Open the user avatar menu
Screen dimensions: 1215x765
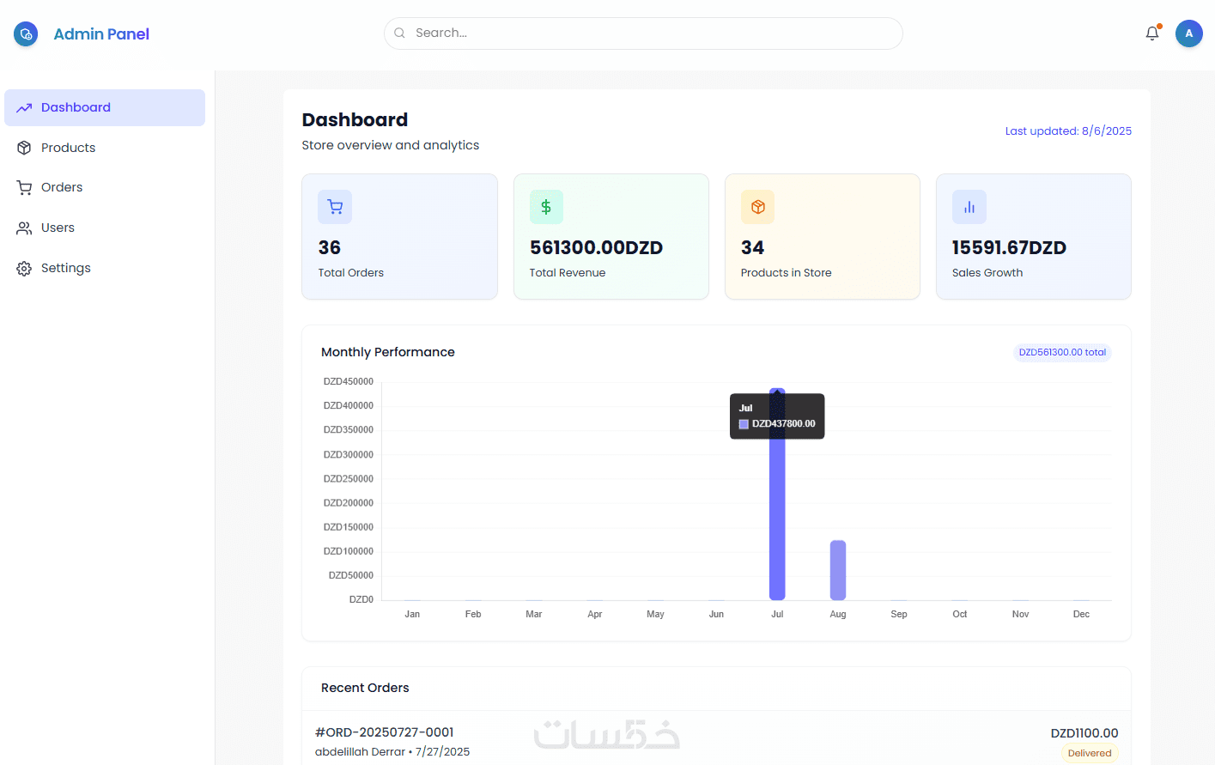pyautogui.click(x=1189, y=33)
